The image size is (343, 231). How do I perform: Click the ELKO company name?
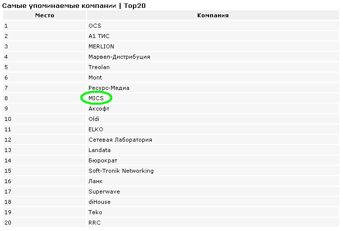(x=95, y=129)
